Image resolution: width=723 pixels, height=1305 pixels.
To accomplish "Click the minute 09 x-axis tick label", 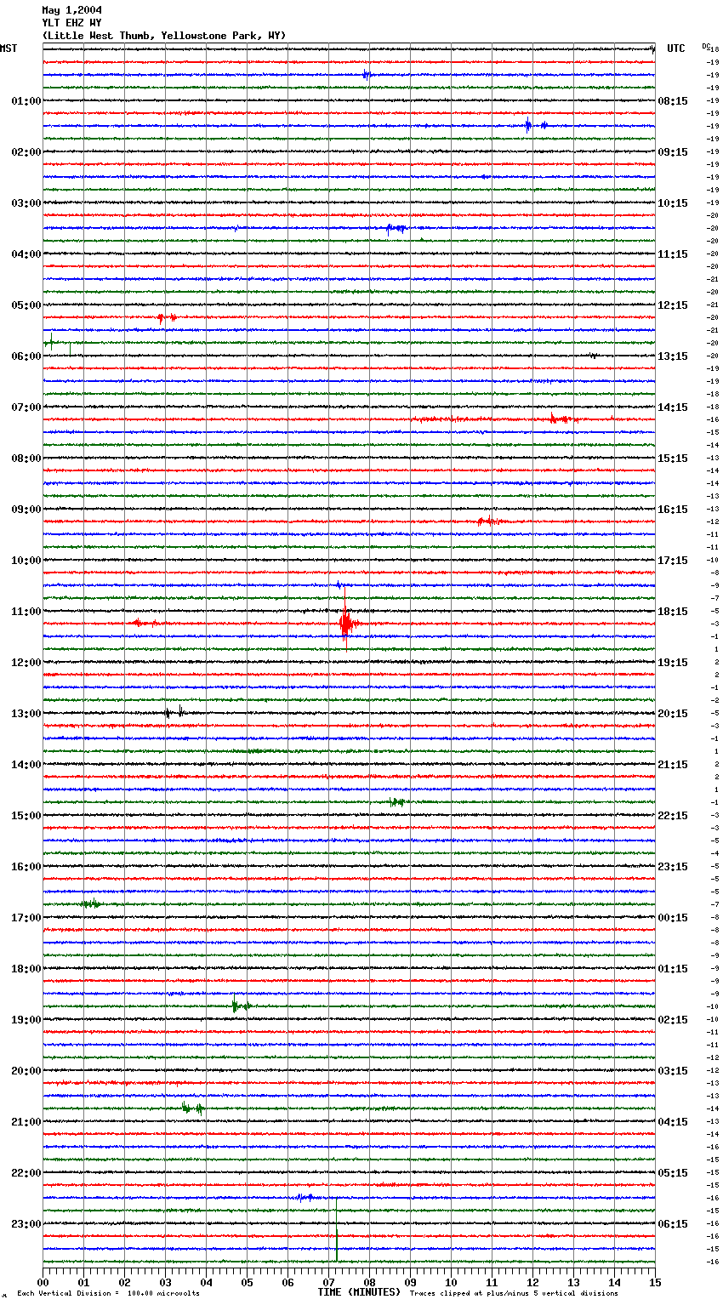I will pos(410,1282).
